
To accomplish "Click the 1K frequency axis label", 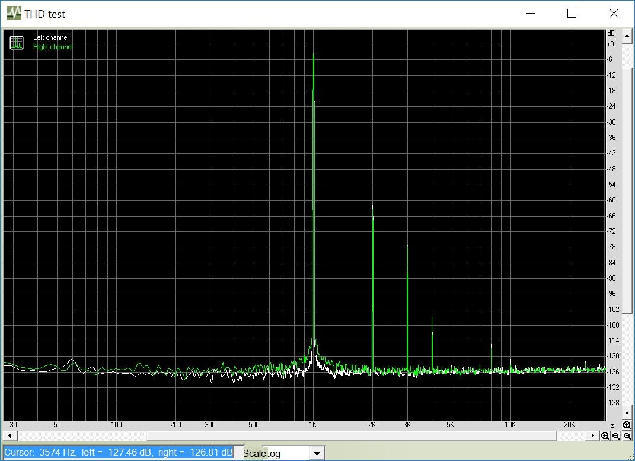I will point(312,425).
